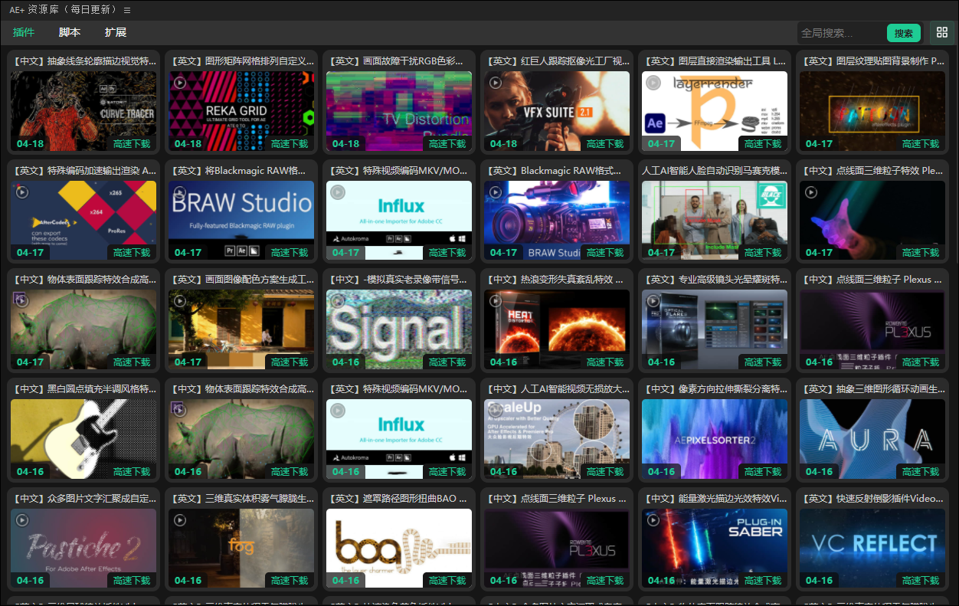Open title 【英文】图层直接渲染输出工具
Viewport: 959px width, 606px height.
point(715,61)
